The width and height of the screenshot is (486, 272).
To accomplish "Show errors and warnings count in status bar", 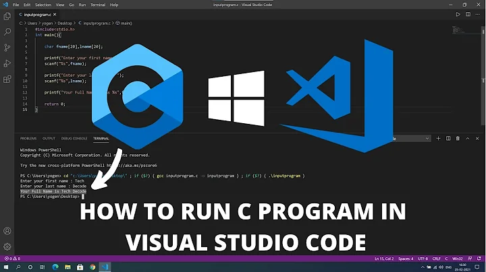I will click(x=12, y=259).
